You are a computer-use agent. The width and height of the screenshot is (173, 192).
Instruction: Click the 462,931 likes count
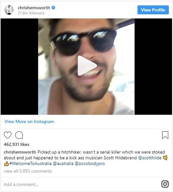tap(17, 144)
